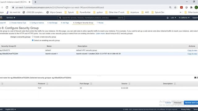Go to the 2. Choose Instance Type step

tap(18, 23)
